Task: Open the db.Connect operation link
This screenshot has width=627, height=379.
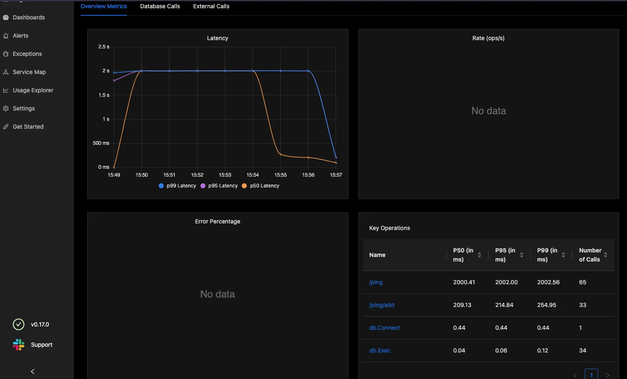Action: click(x=384, y=328)
